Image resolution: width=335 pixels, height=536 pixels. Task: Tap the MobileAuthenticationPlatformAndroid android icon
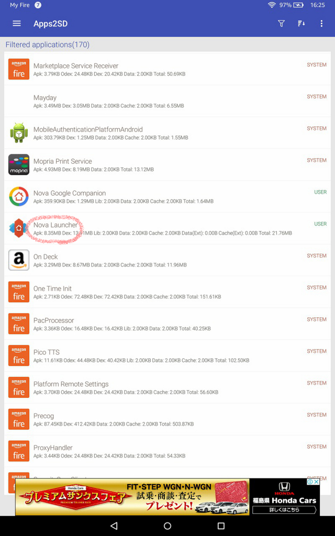pyautogui.click(x=19, y=133)
